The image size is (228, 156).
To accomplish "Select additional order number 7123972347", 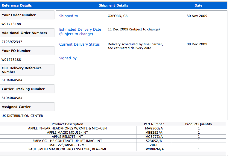I will pos(12,42).
